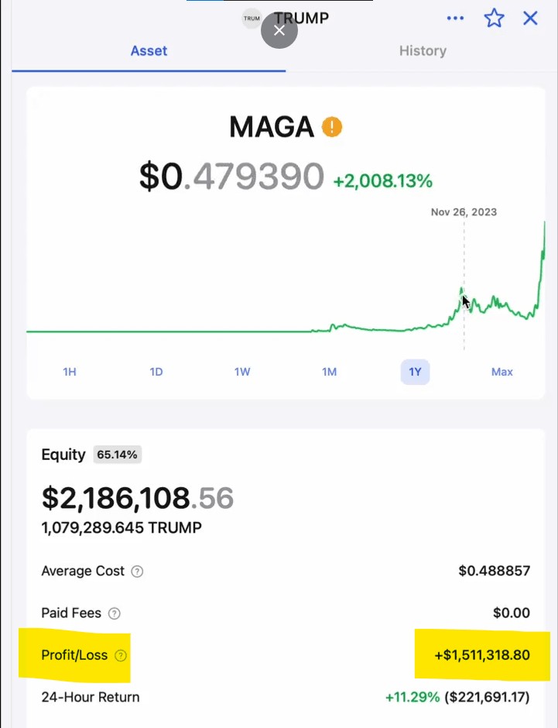Viewport: 558px width, 728px height.
Task: Click the orange warning icon beside MAGA
Action: coord(332,127)
